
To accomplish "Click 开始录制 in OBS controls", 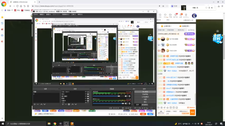I will (145, 94).
